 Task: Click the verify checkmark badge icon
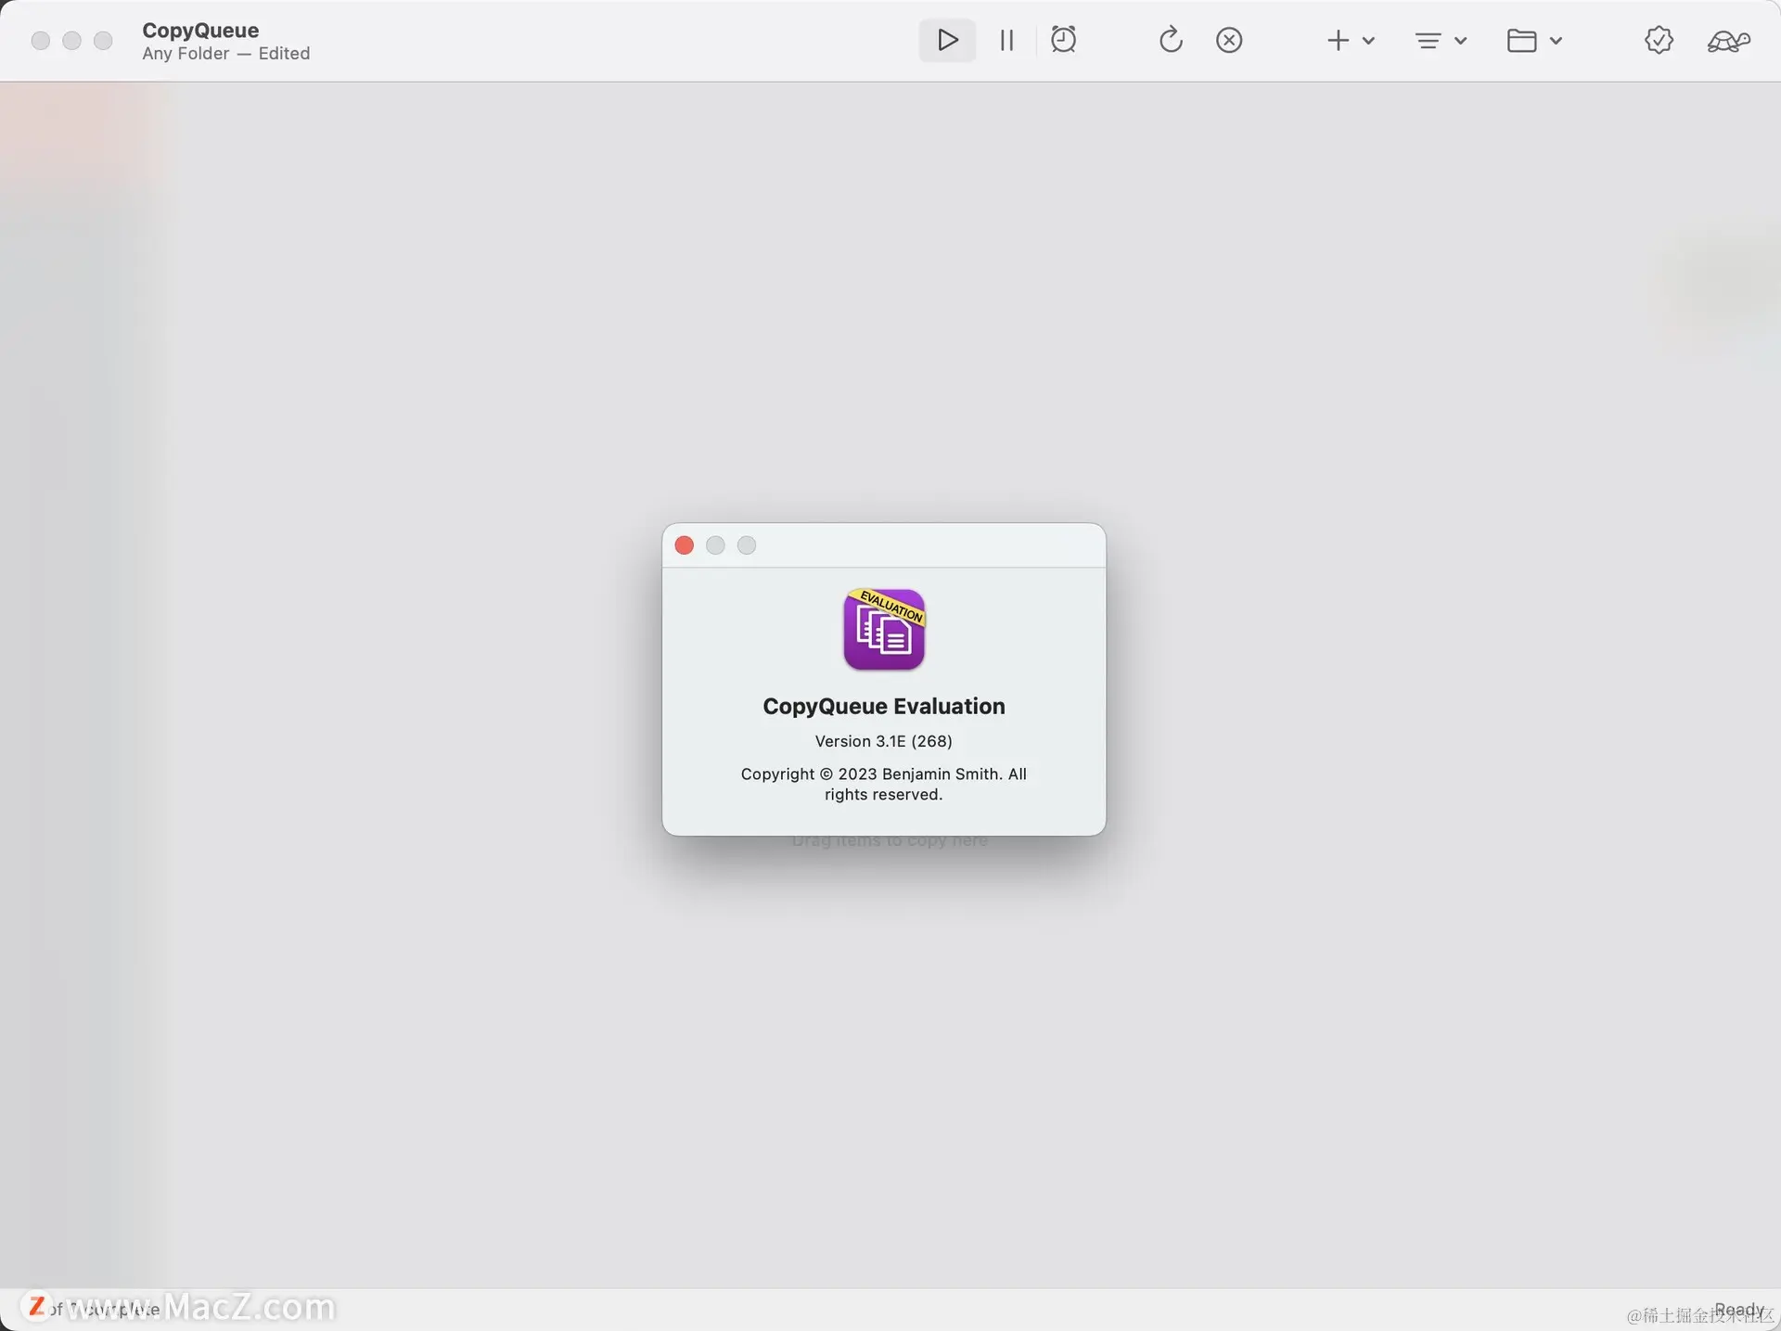[x=1659, y=40]
